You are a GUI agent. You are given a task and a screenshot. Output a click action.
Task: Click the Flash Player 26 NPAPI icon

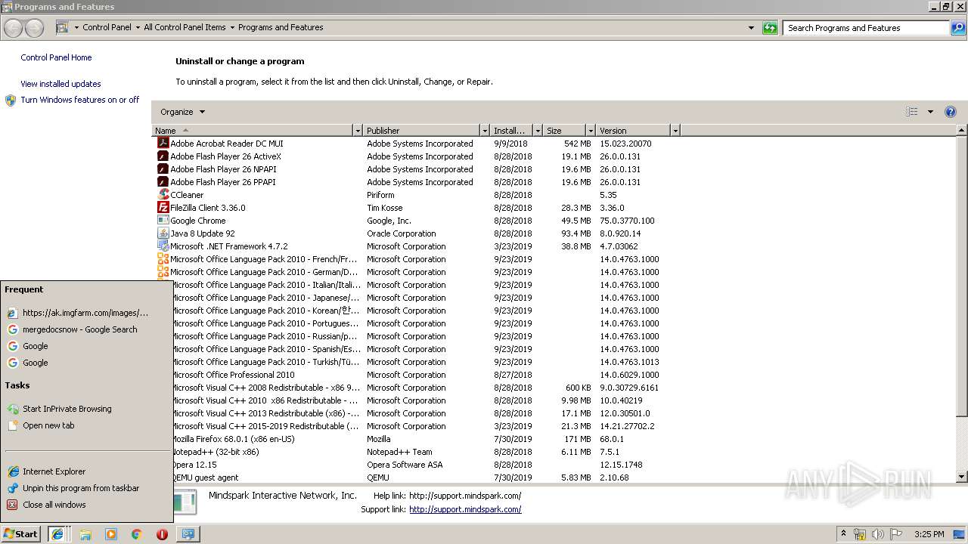(163, 168)
